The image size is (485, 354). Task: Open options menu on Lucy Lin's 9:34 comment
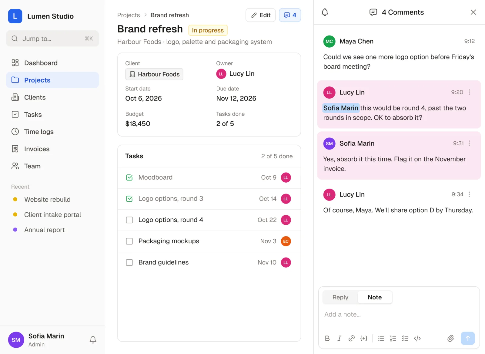[x=469, y=194]
